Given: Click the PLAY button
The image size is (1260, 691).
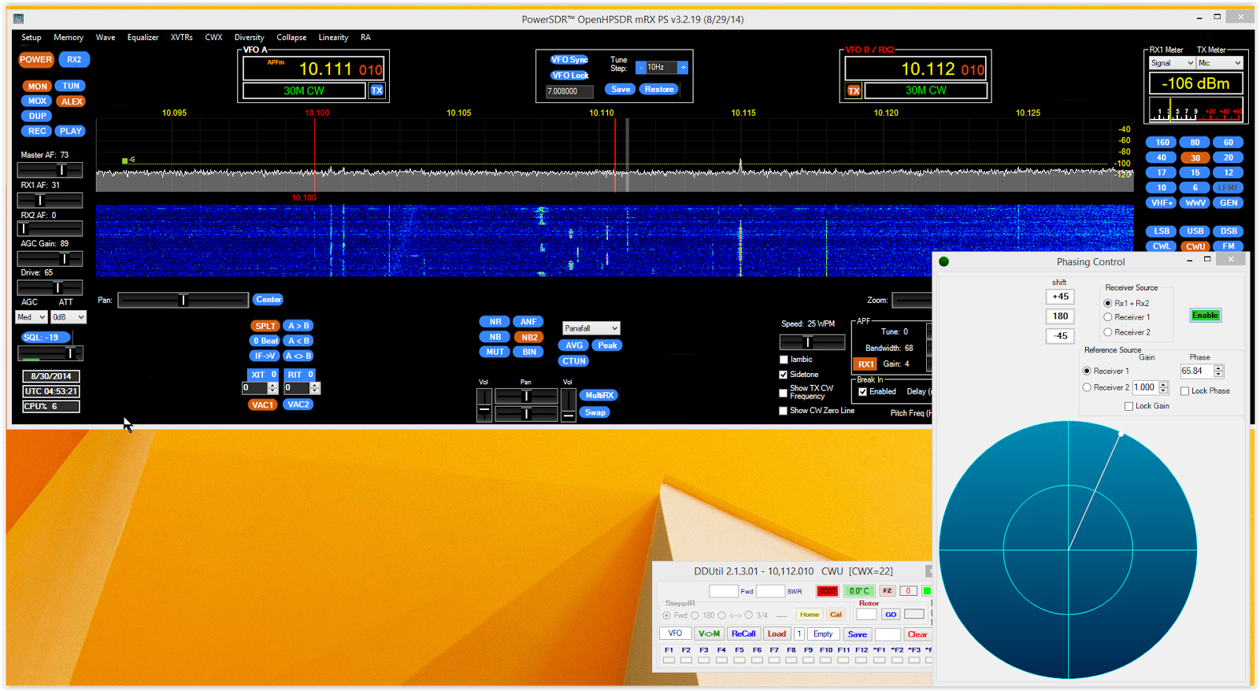Looking at the screenshot, I should pos(70,131).
